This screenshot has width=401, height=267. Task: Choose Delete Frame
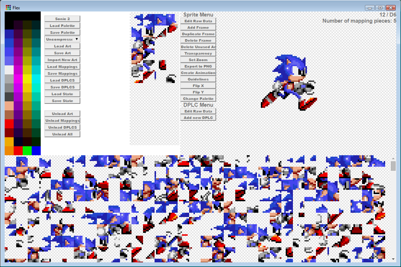tap(198, 40)
